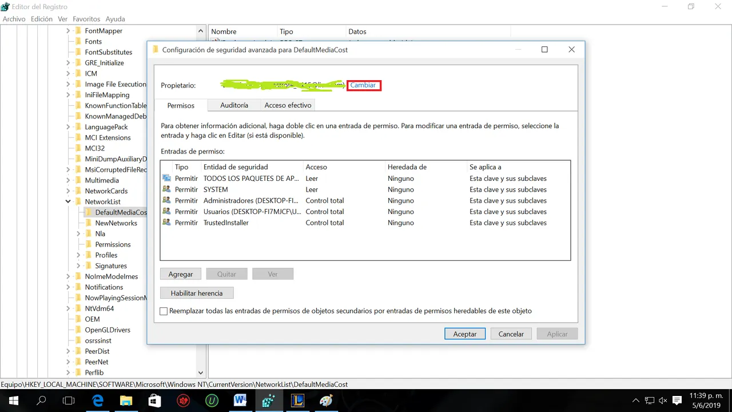Expand the FontMapper tree node
Image resolution: width=732 pixels, height=412 pixels.
pyautogui.click(x=68, y=31)
